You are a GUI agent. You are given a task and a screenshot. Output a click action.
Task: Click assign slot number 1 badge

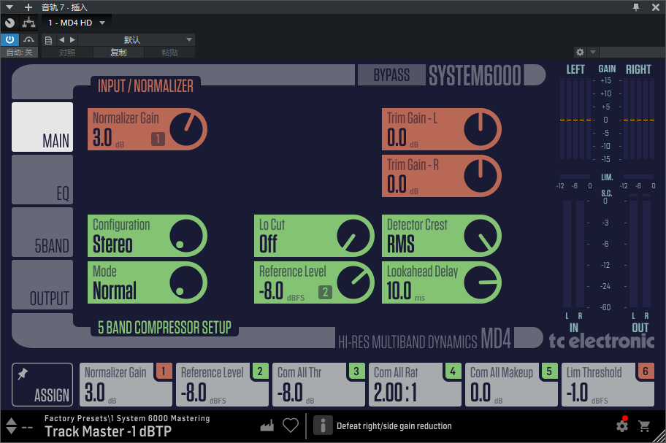click(164, 371)
